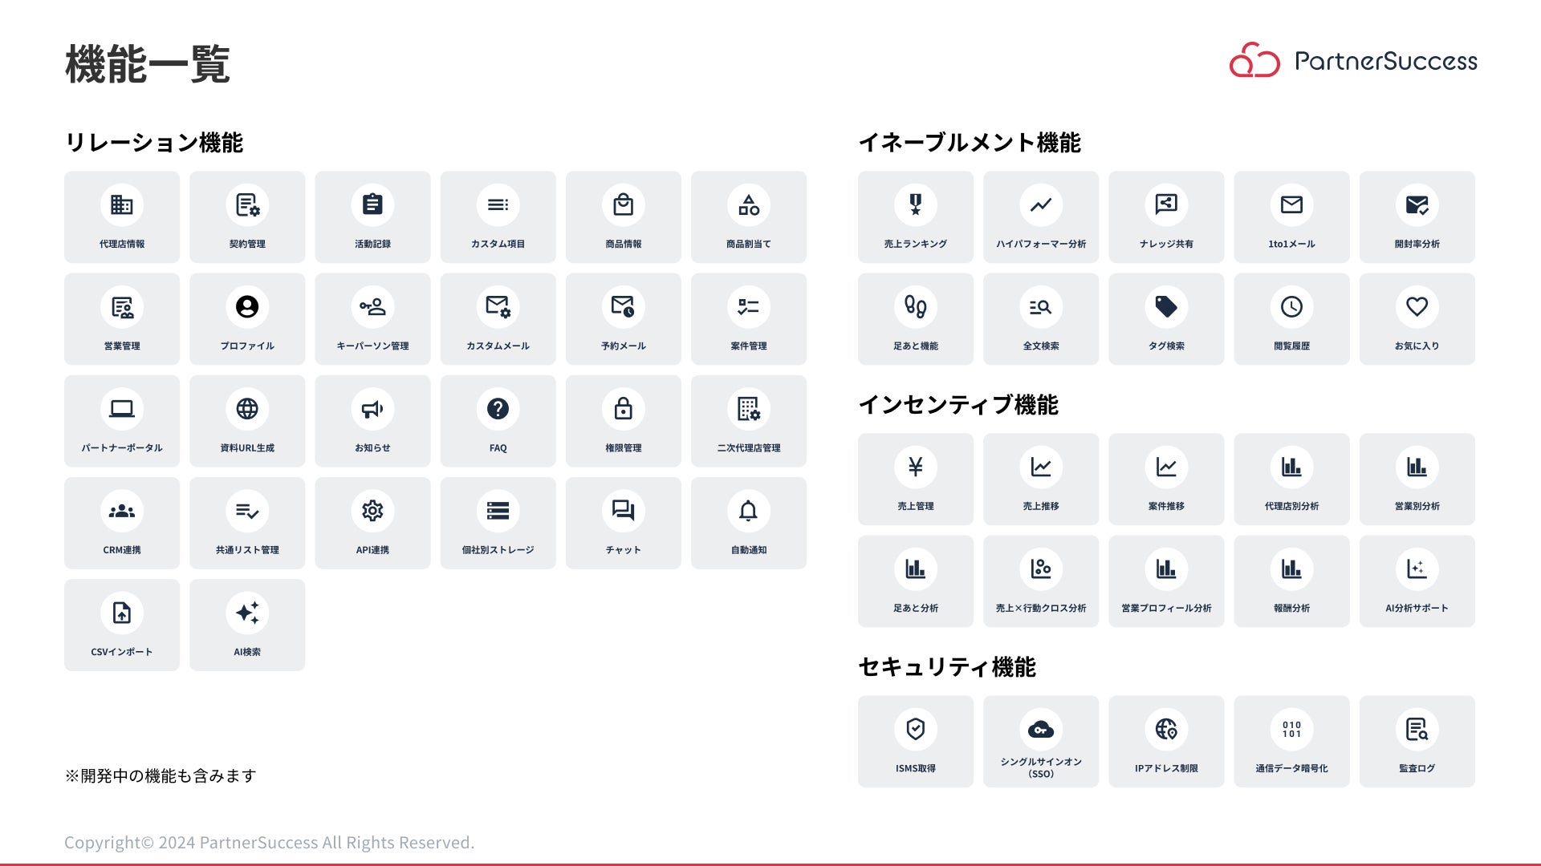
Task: Click the API連携 gear icon
Action: click(372, 511)
